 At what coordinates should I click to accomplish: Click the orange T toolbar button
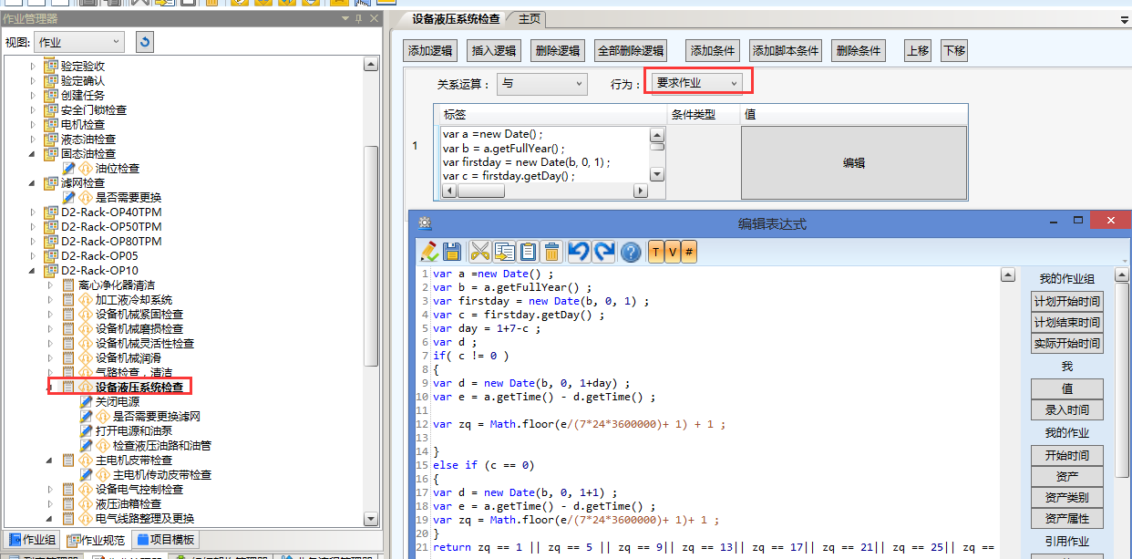(x=656, y=253)
